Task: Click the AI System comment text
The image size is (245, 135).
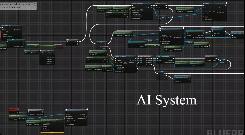Action: click(166, 100)
